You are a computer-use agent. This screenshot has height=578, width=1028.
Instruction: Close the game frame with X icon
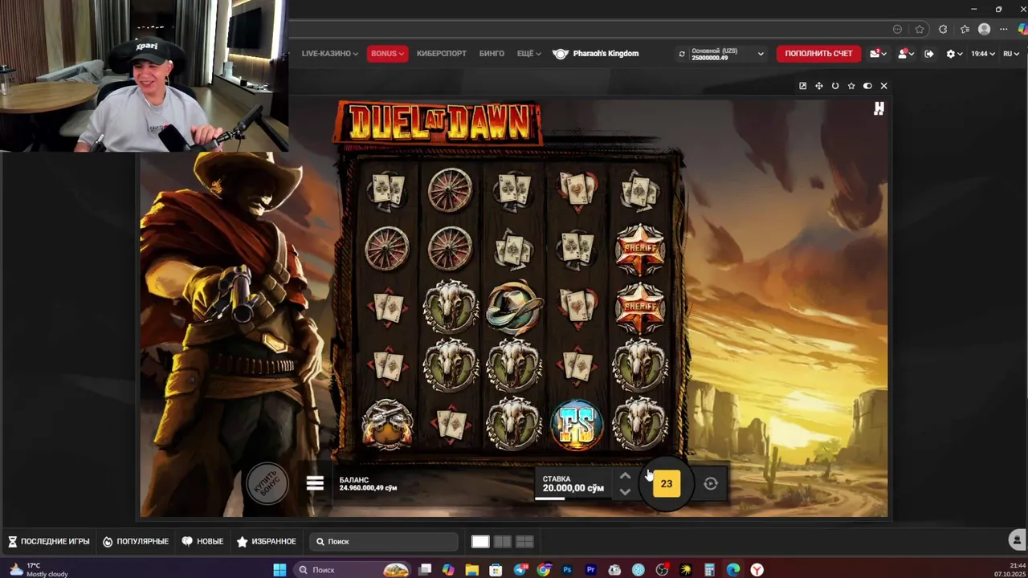(883, 86)
